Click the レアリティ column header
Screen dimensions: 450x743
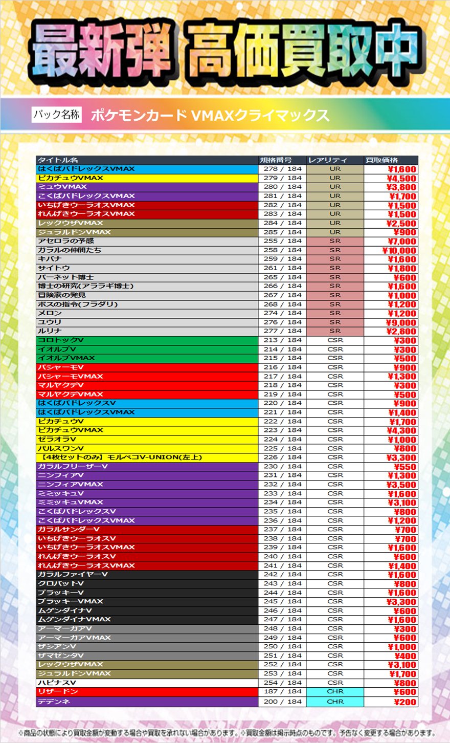(335, 160)
